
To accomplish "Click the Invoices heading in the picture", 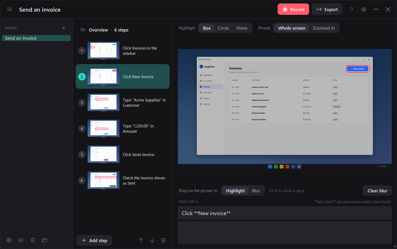I will point(235,68).
